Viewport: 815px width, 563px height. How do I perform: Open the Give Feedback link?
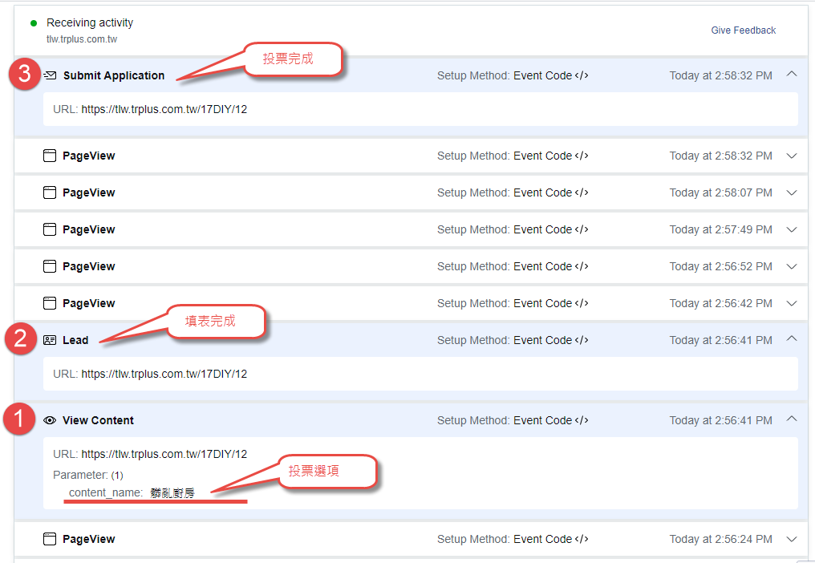click(x=743, y=30)
